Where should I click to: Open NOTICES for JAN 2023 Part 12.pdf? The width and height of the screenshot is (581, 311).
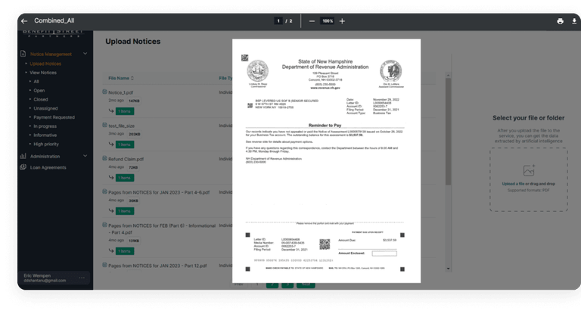coord(157,266)
